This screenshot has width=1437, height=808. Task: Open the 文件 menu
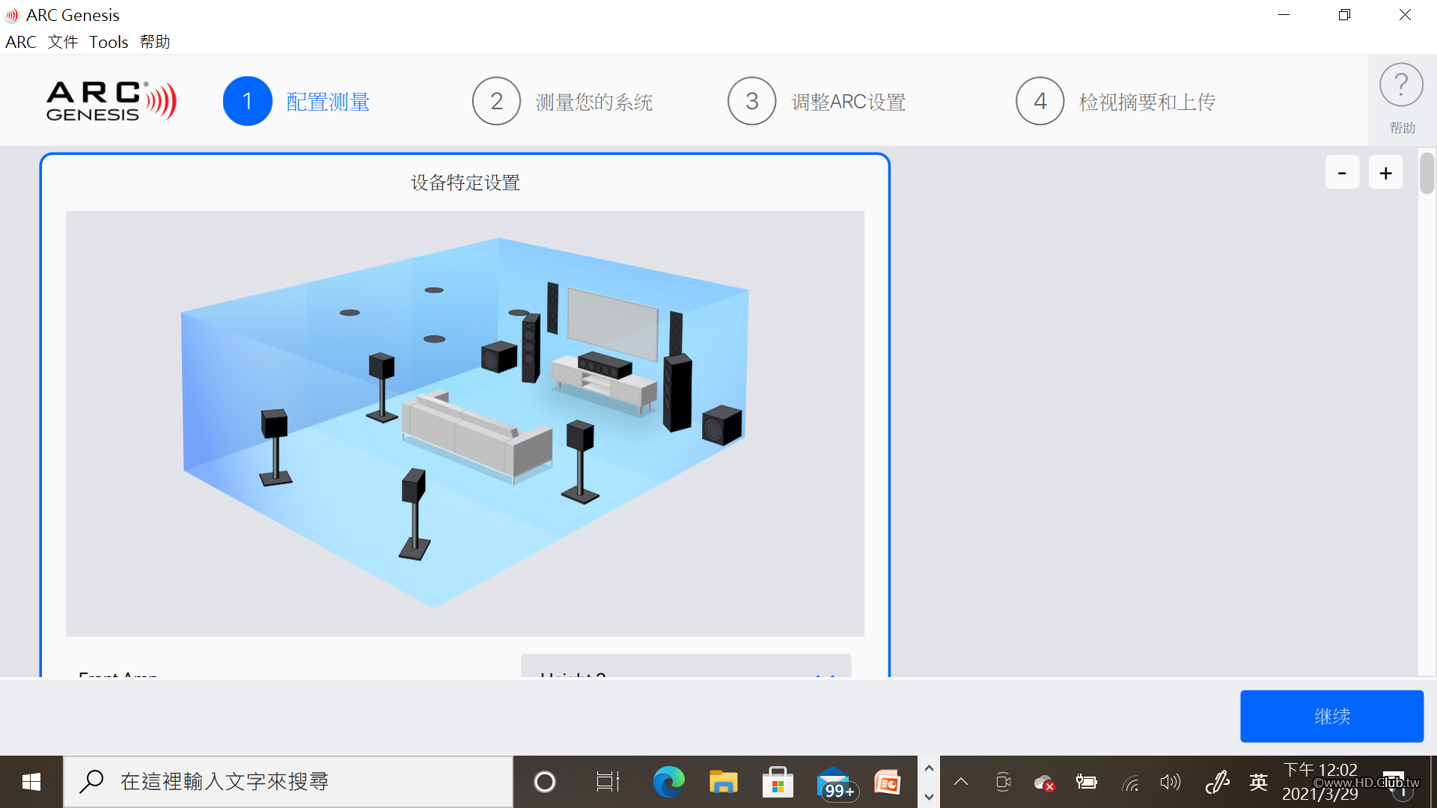click(x=63, y=42)
